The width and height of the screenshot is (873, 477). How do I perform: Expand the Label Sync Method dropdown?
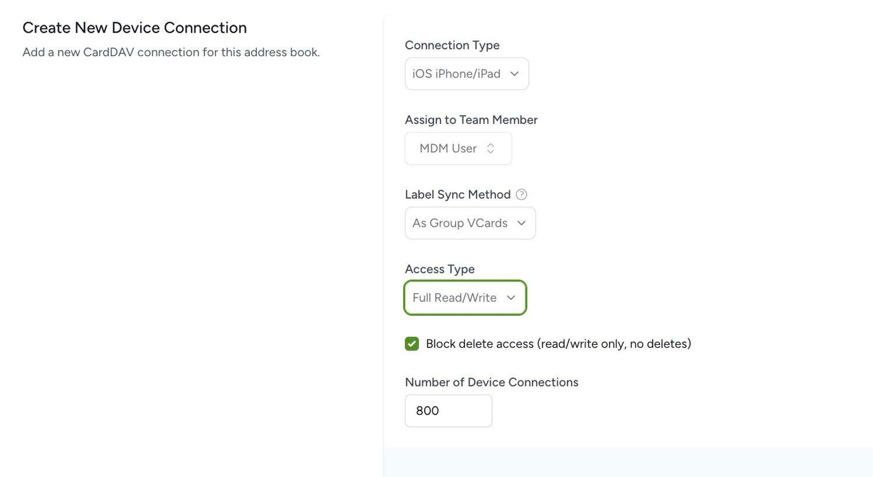pyautogui.click(x=470, y=223)
